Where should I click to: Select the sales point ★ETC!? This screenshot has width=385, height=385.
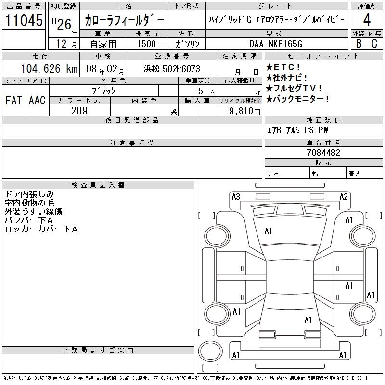(283, 67)
